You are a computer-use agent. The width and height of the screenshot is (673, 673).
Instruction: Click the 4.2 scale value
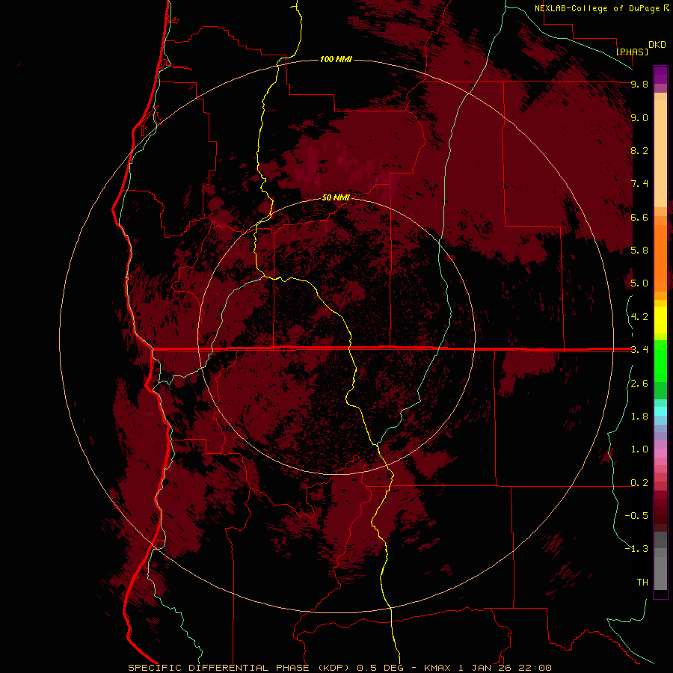639,317
